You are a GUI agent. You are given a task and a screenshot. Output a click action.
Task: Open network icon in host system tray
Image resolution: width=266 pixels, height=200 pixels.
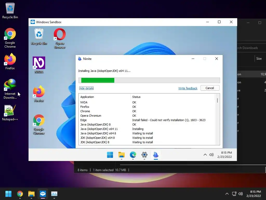click(x=234, y=194)
